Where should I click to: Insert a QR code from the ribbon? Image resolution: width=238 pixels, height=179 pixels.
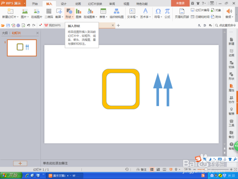click(x=49, y=11)
